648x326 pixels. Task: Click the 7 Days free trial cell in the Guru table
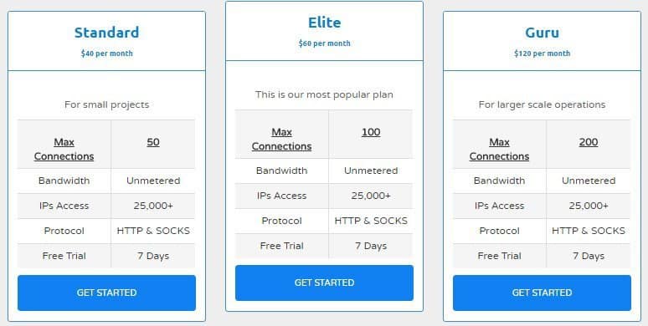click(589, 256)
